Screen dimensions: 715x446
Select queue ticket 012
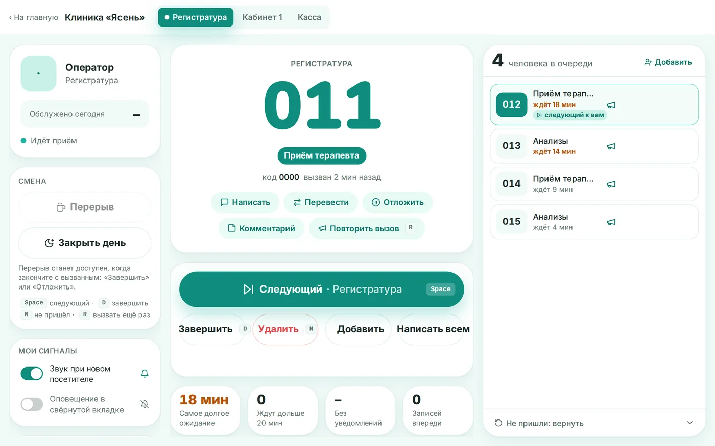[x=594, y=104]
